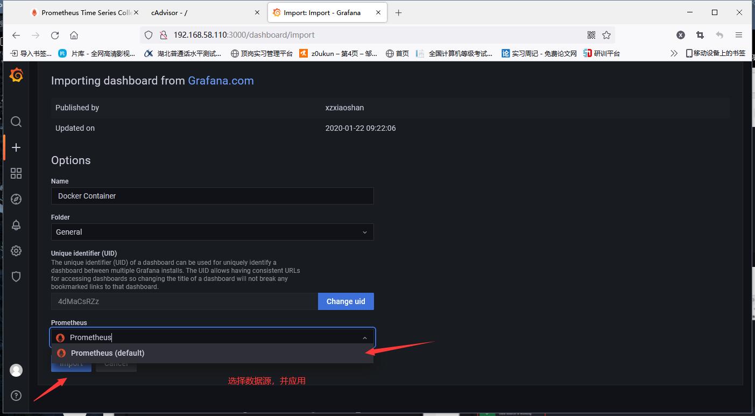Click the UID field 4dMaCsRZz
755x416 pixels.
[x=184, y=301]
